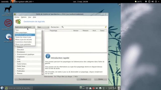Select Méta paquetages in the dropdown list

[x=25, y=32]
